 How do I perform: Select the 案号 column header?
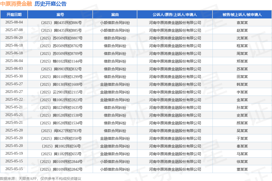coord(60,15)
